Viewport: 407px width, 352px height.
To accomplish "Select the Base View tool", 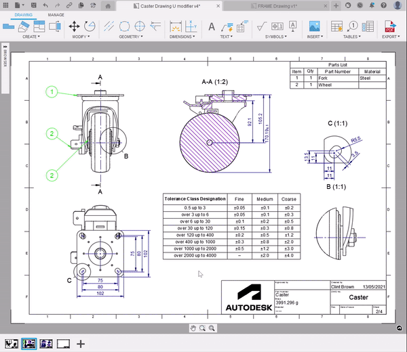I will coord(9,27).
